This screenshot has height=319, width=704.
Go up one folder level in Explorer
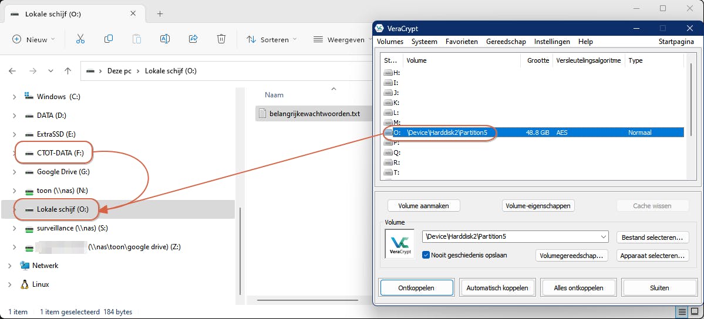68,71
